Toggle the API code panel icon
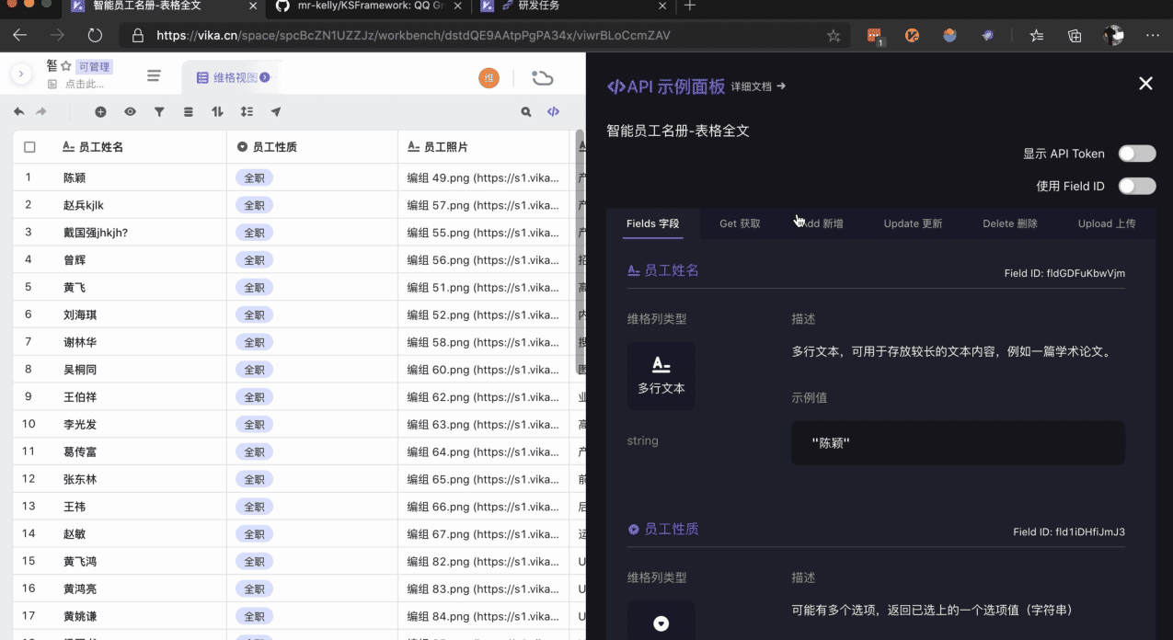The height and width of the screenshot is (640, 1173). pos(553,111)
